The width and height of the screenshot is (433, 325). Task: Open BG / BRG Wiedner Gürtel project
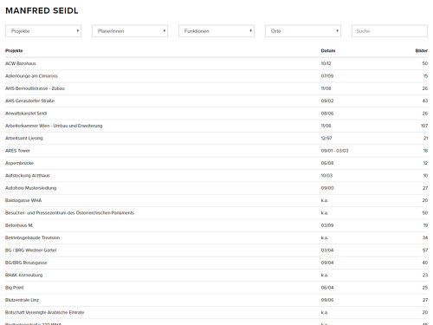coord(31,250)
